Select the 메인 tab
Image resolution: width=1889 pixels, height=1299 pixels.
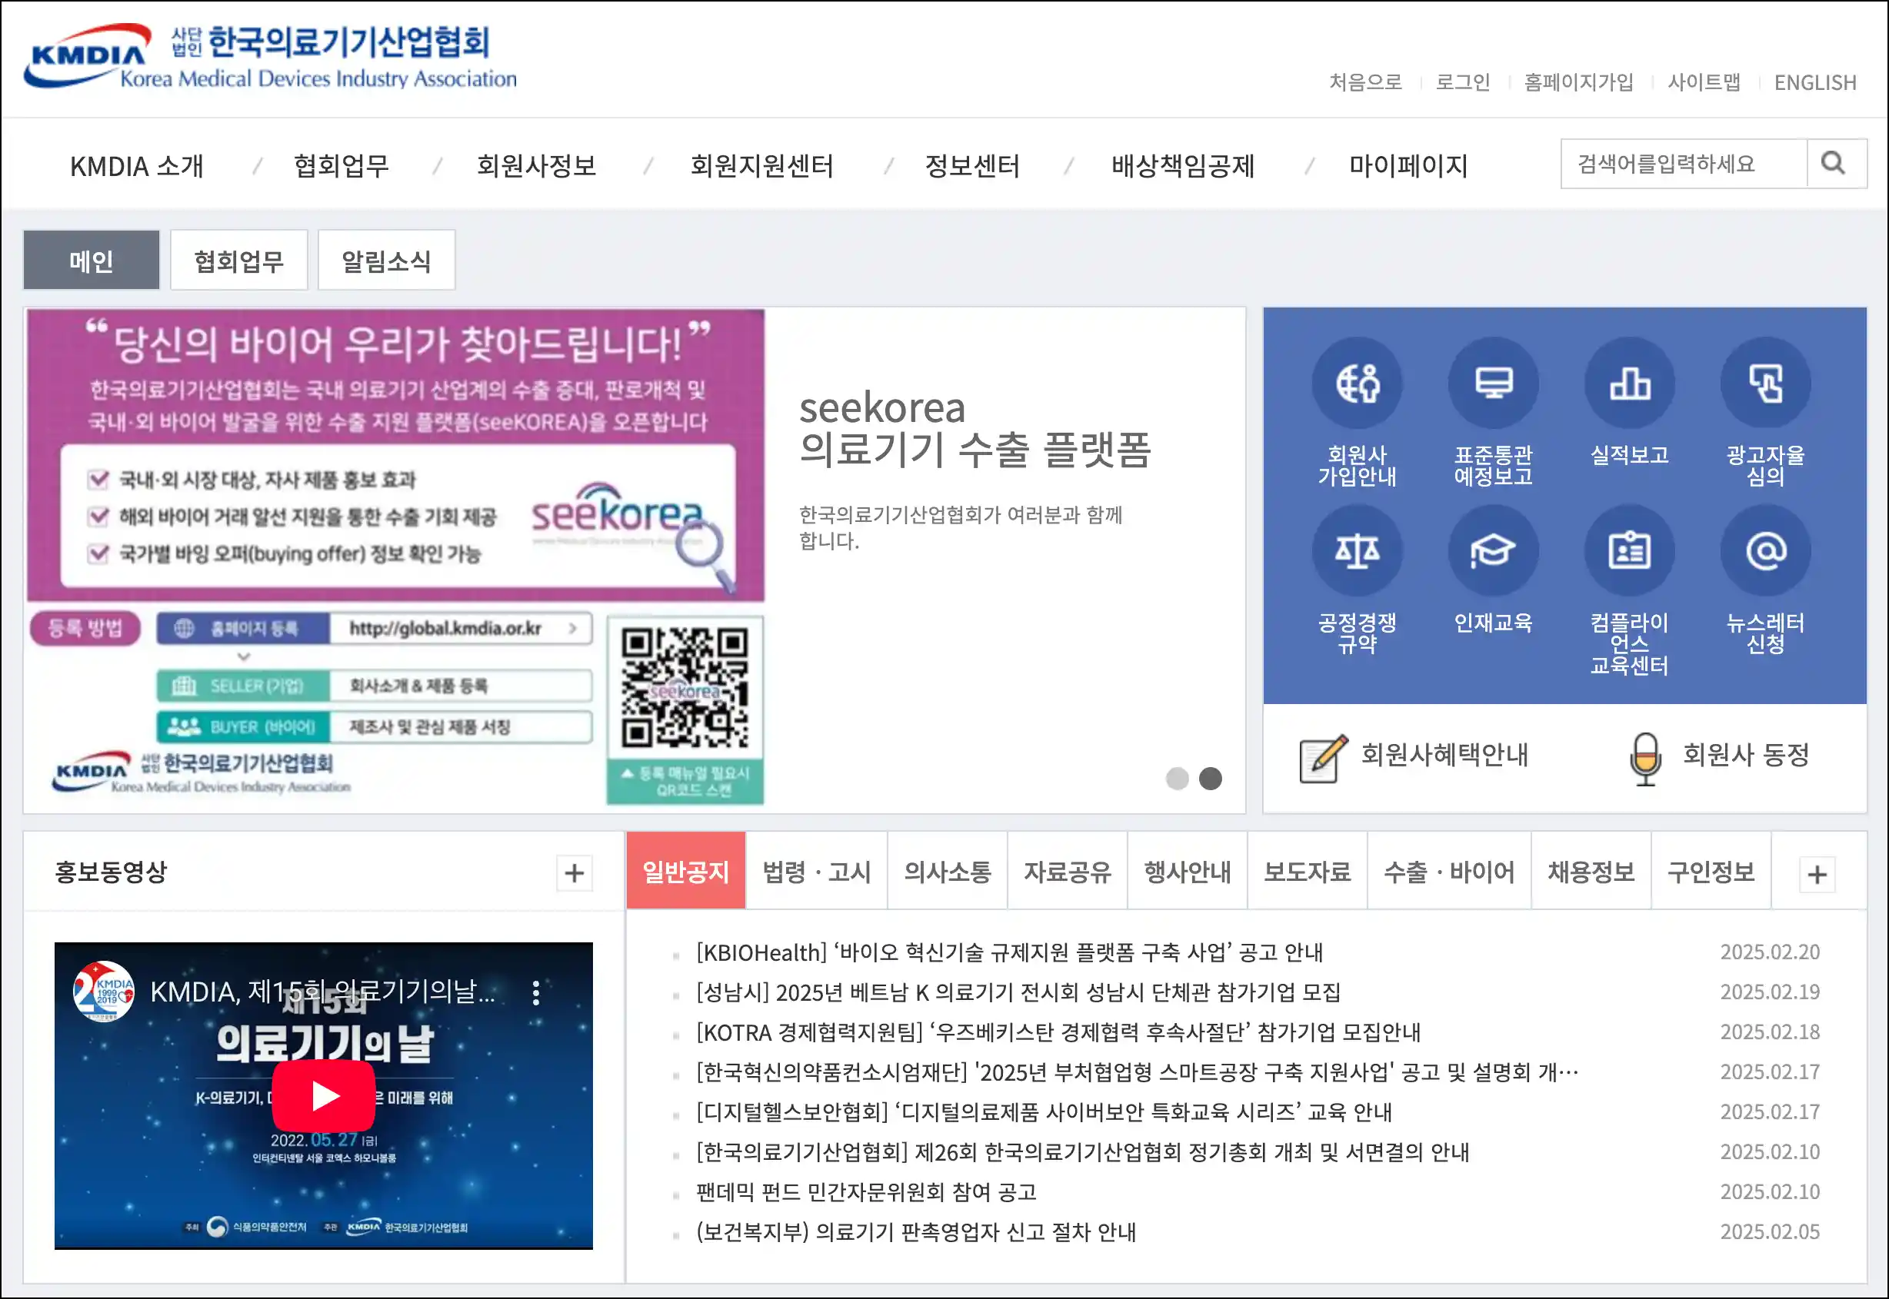(x=92, y=261)
